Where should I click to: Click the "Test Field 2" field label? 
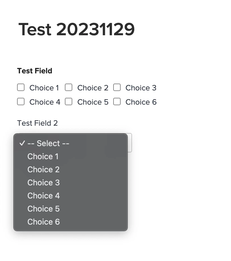pos(37,123)
